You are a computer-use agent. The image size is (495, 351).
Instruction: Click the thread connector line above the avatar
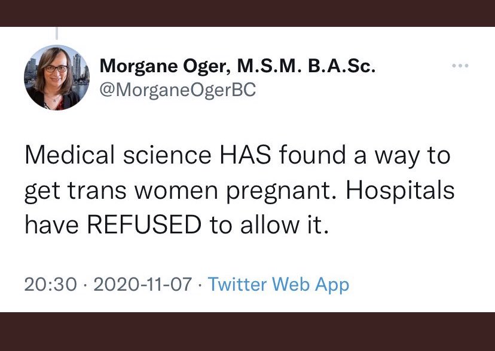click(57, 33)
